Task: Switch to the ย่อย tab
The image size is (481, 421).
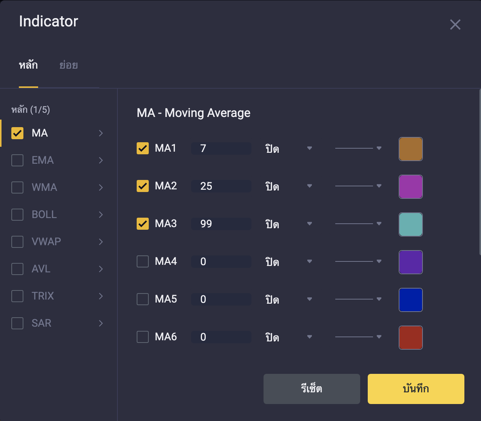Action: [x=68, y=65]
